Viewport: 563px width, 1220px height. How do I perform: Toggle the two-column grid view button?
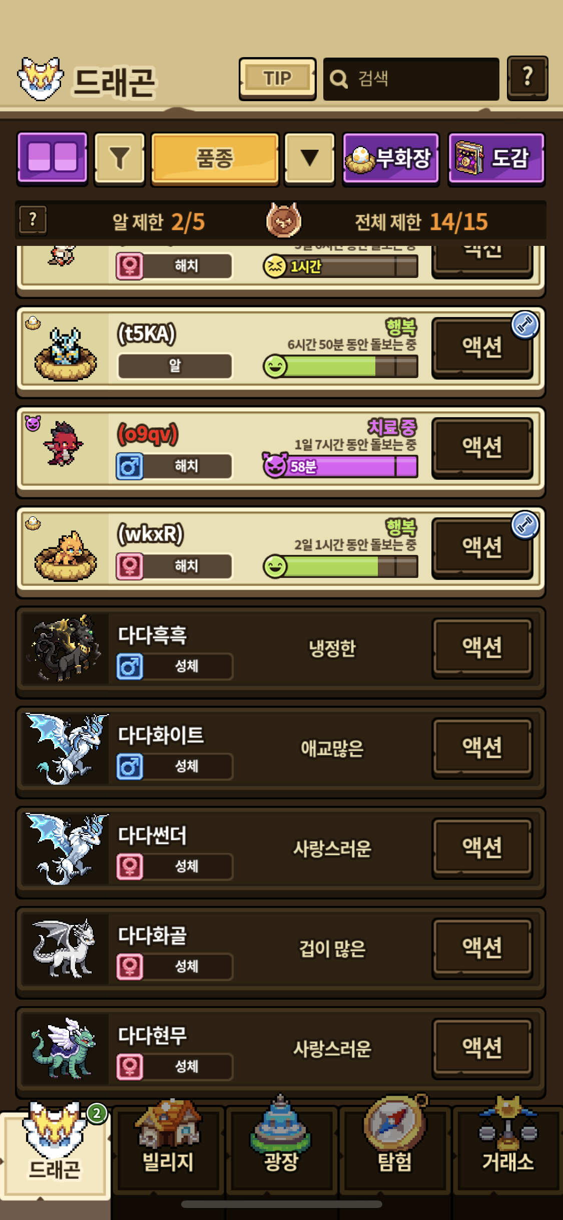pos(53,158)
